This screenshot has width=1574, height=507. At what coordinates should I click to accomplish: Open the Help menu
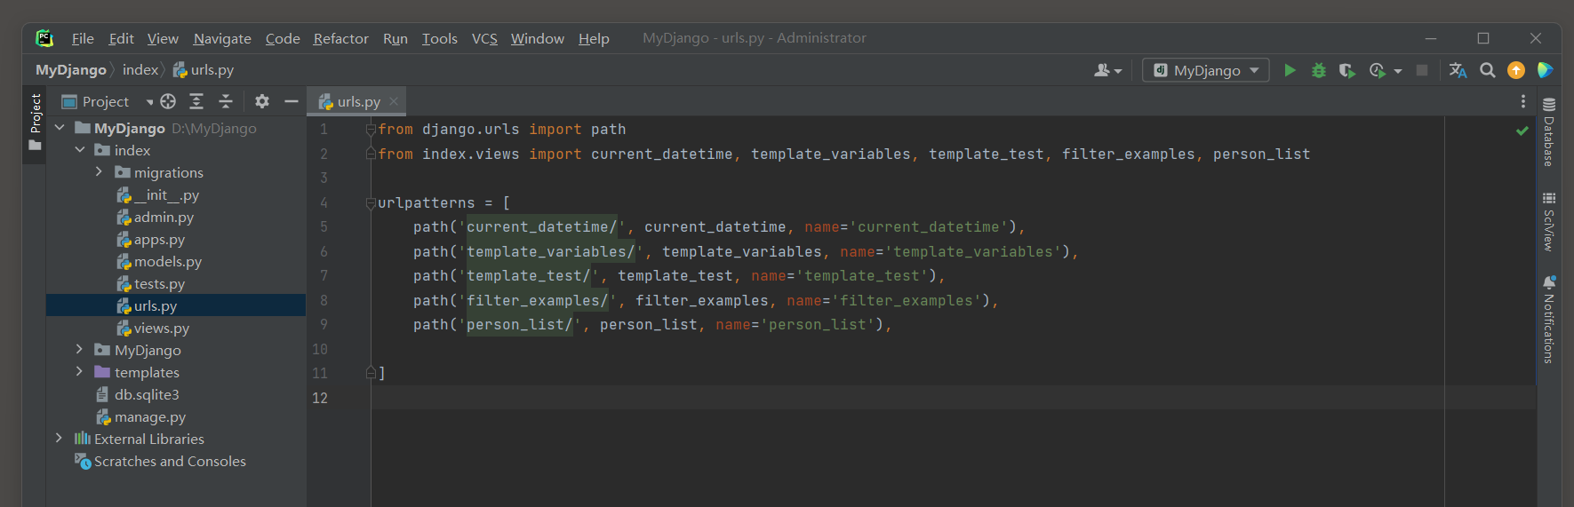[x=594, y=38]
